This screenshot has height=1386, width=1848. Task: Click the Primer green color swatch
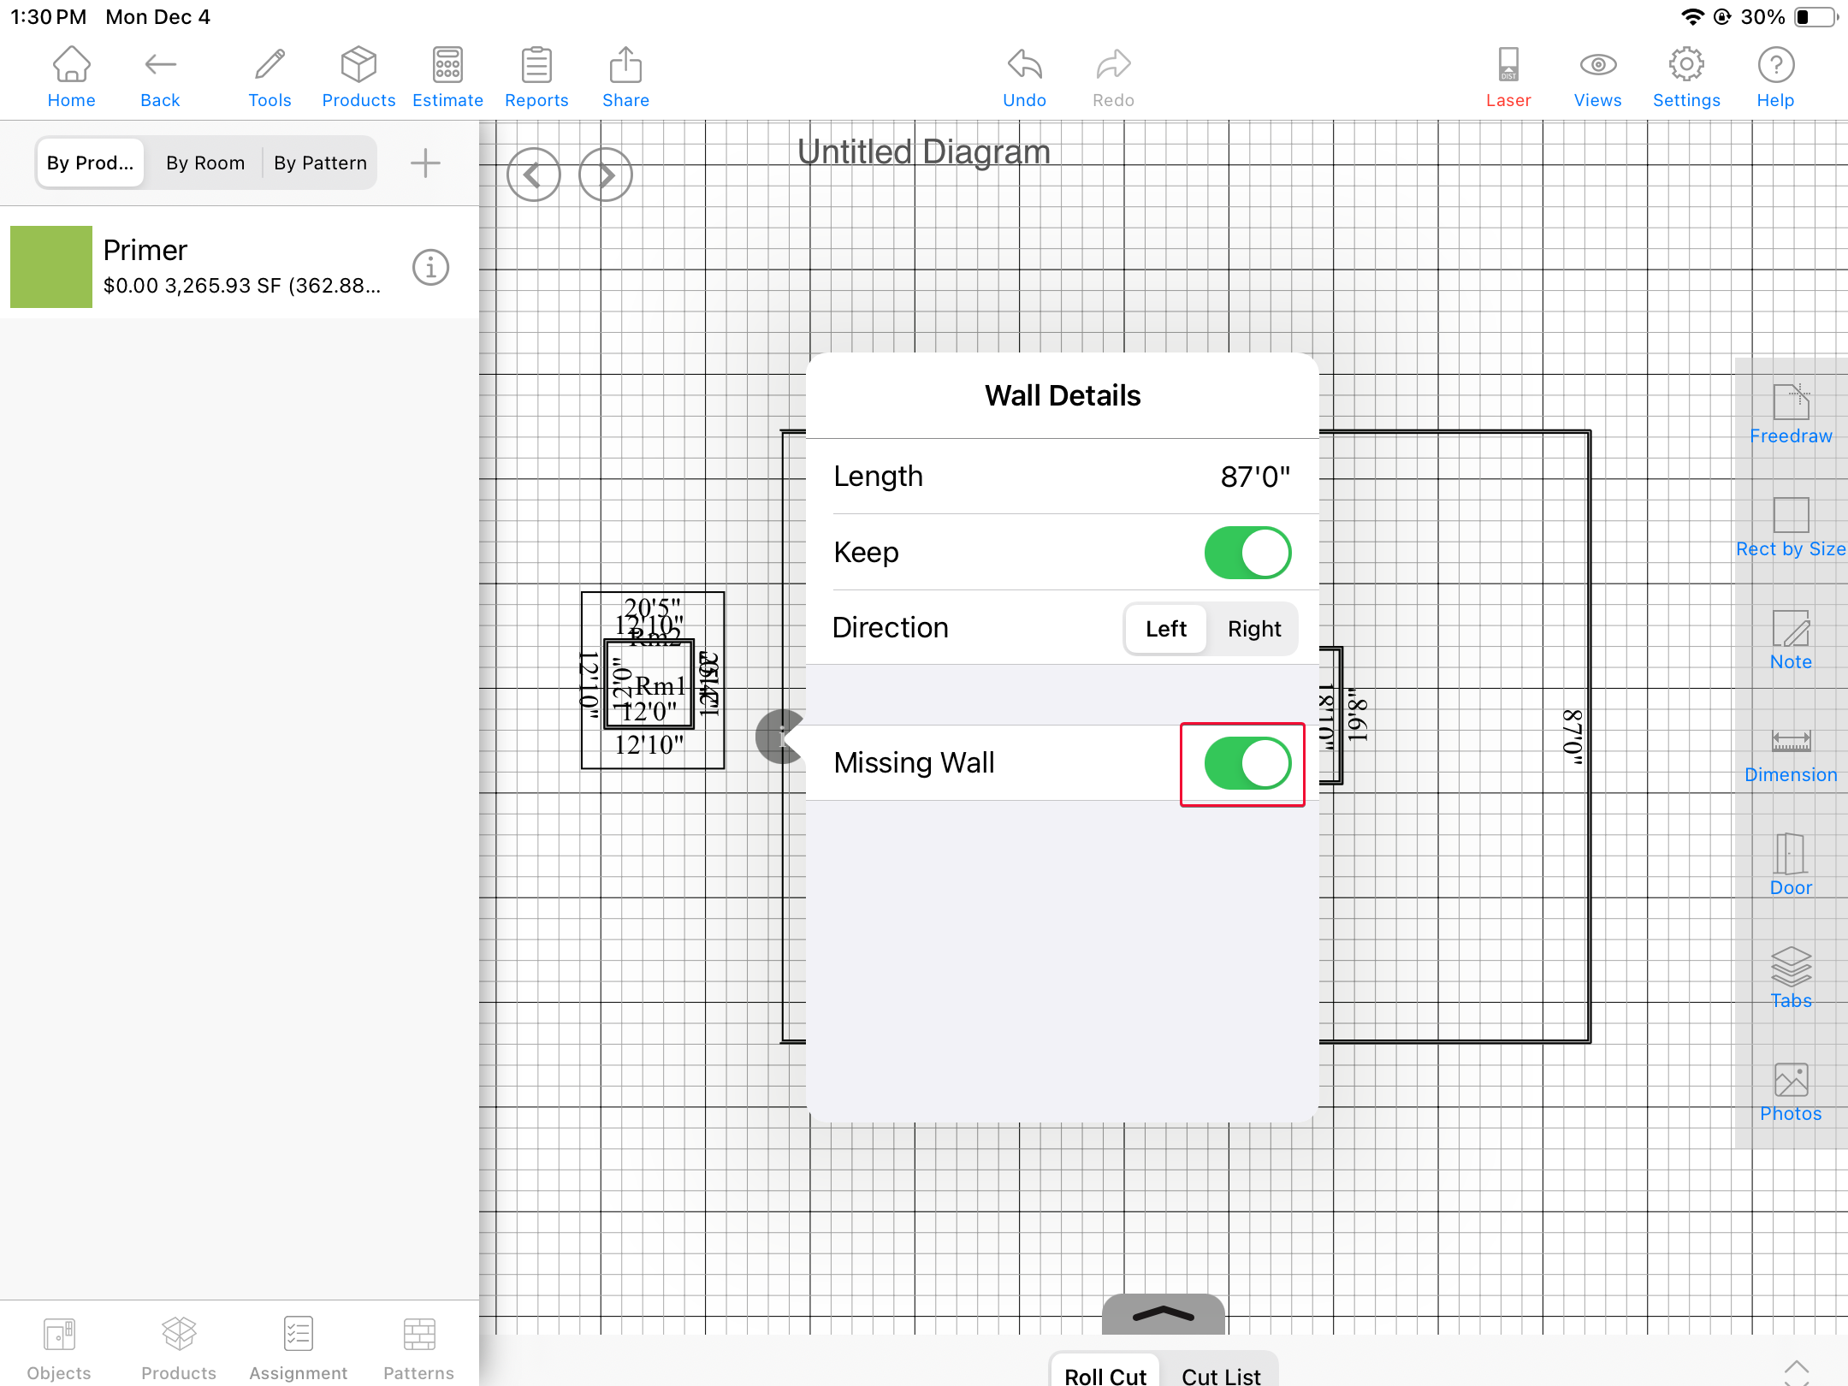[51, 267]
